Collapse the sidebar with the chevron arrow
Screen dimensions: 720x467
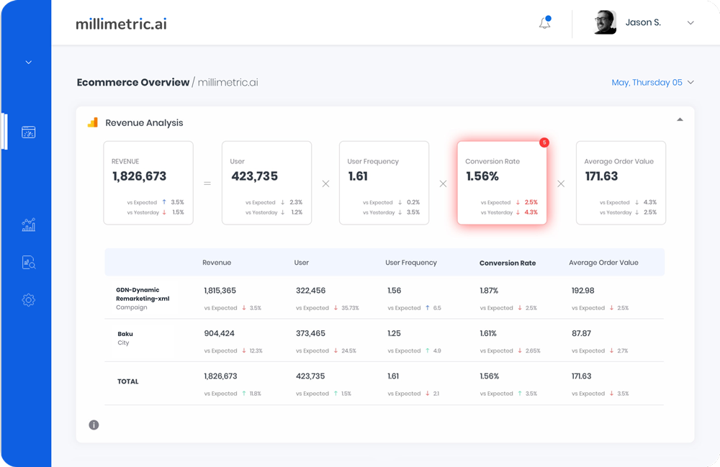tap(27, 62)
